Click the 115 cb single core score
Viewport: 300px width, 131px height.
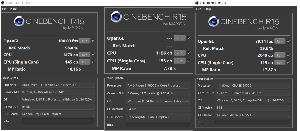[266, 62]
